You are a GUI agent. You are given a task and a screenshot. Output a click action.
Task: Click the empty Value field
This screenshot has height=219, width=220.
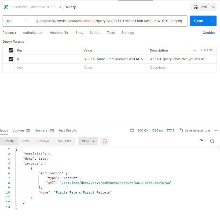tap(114, 68)
